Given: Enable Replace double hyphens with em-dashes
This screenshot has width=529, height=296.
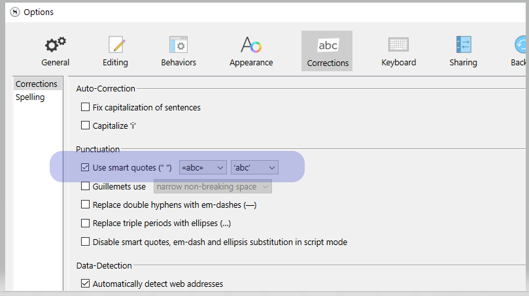Looking at the screenshot, I should [x=86, y=205].
